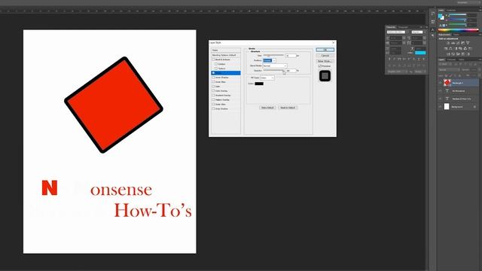
Task: Enable the Drop Shadow checkbox
Action: coord(213,108)
